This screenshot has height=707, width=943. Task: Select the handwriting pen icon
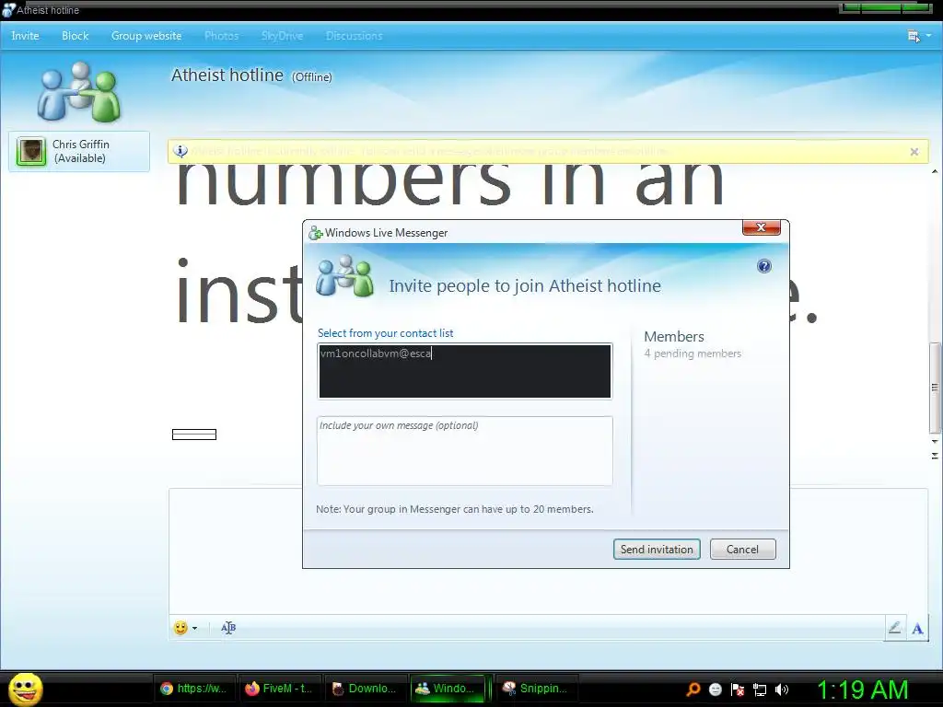click(894, 628)
